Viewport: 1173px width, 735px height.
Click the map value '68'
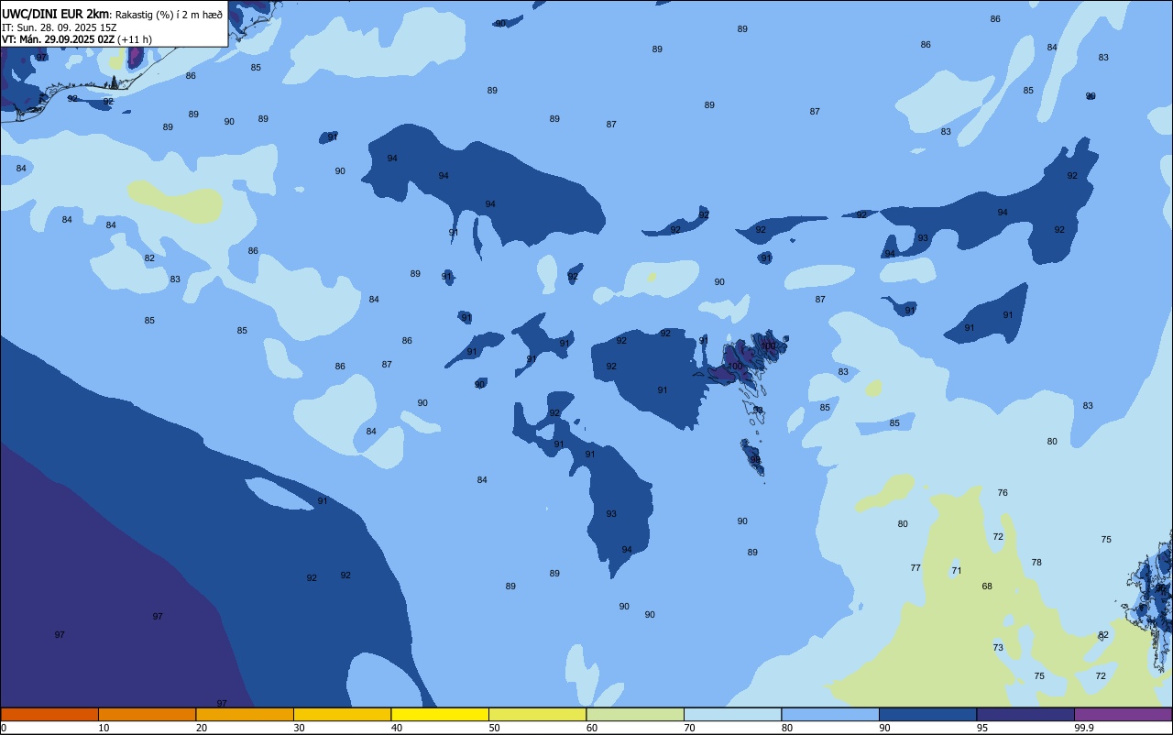(987, 587)
